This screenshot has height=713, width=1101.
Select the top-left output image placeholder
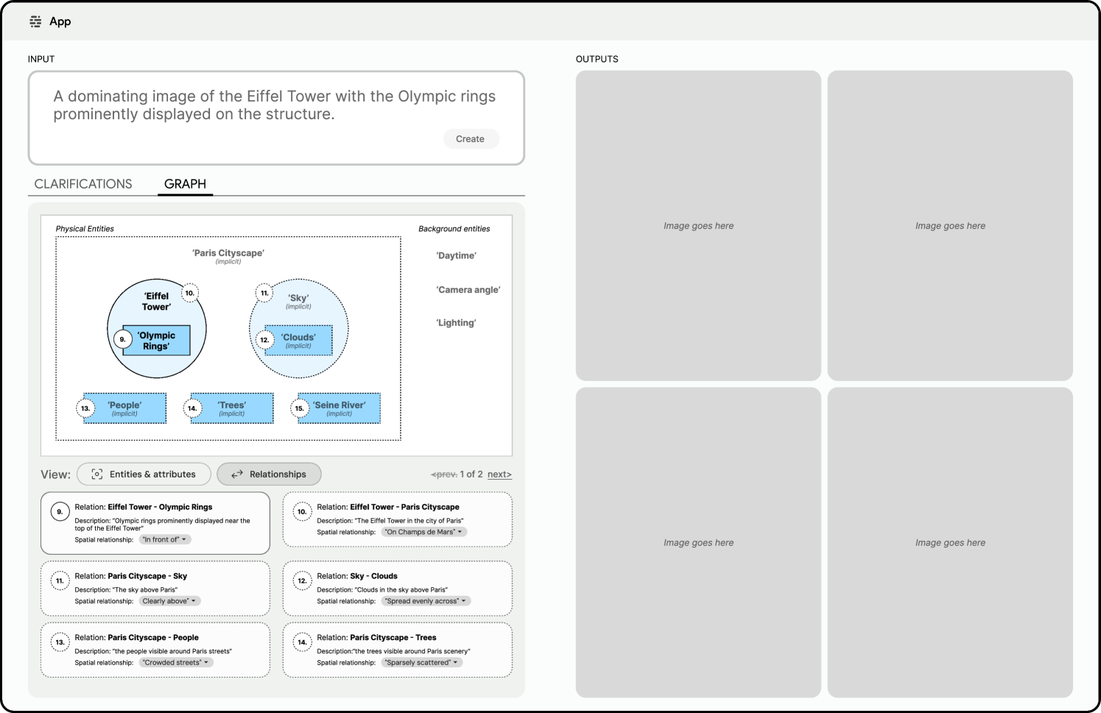click(698, 226)
